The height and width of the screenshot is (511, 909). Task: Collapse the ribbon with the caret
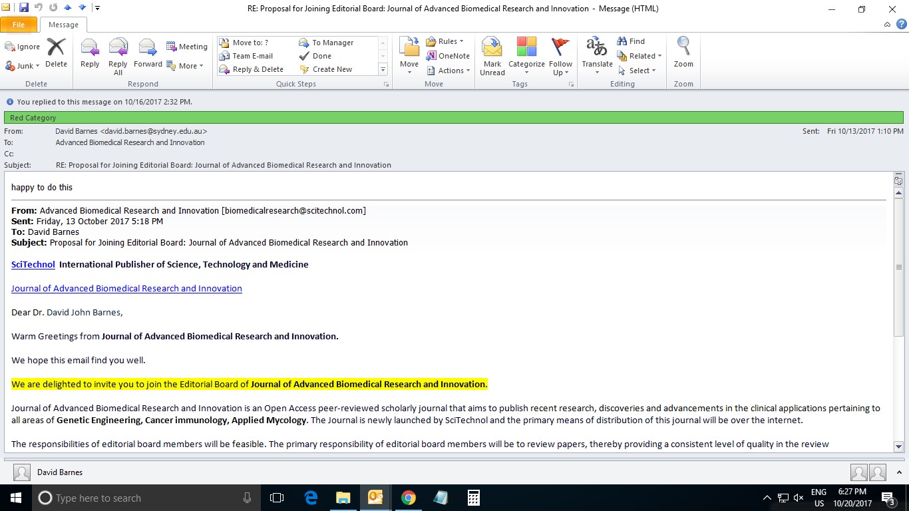(887, 25)
